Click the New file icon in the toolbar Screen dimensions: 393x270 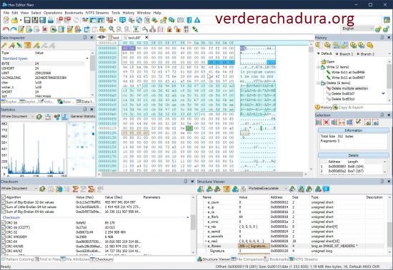[x=6, y=20]
